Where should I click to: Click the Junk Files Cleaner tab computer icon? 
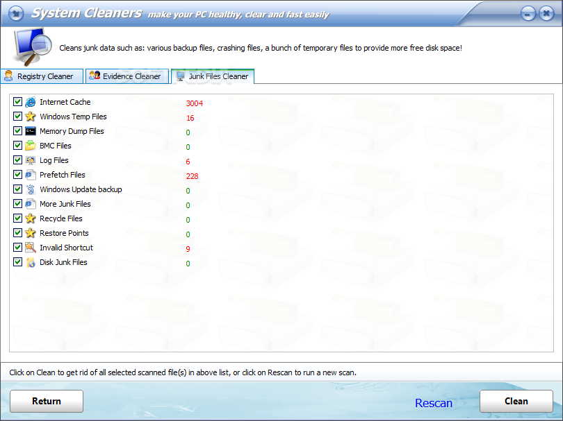180,76
